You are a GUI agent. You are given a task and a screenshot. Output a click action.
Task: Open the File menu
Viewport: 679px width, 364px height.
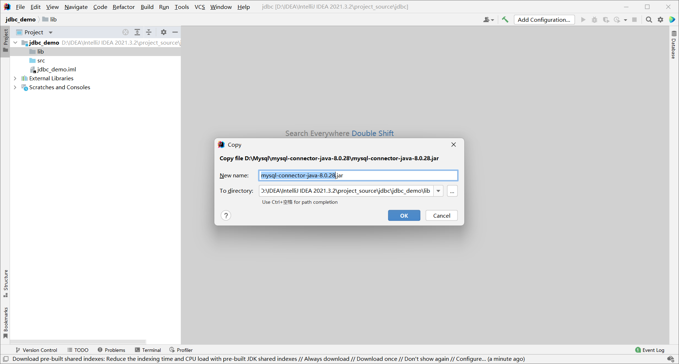[20, 7]
